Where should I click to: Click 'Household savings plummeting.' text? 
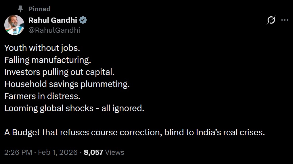pos(67,84)
